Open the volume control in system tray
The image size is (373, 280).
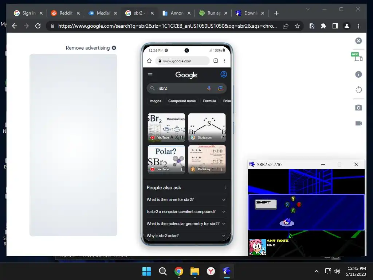pos(337,271)
